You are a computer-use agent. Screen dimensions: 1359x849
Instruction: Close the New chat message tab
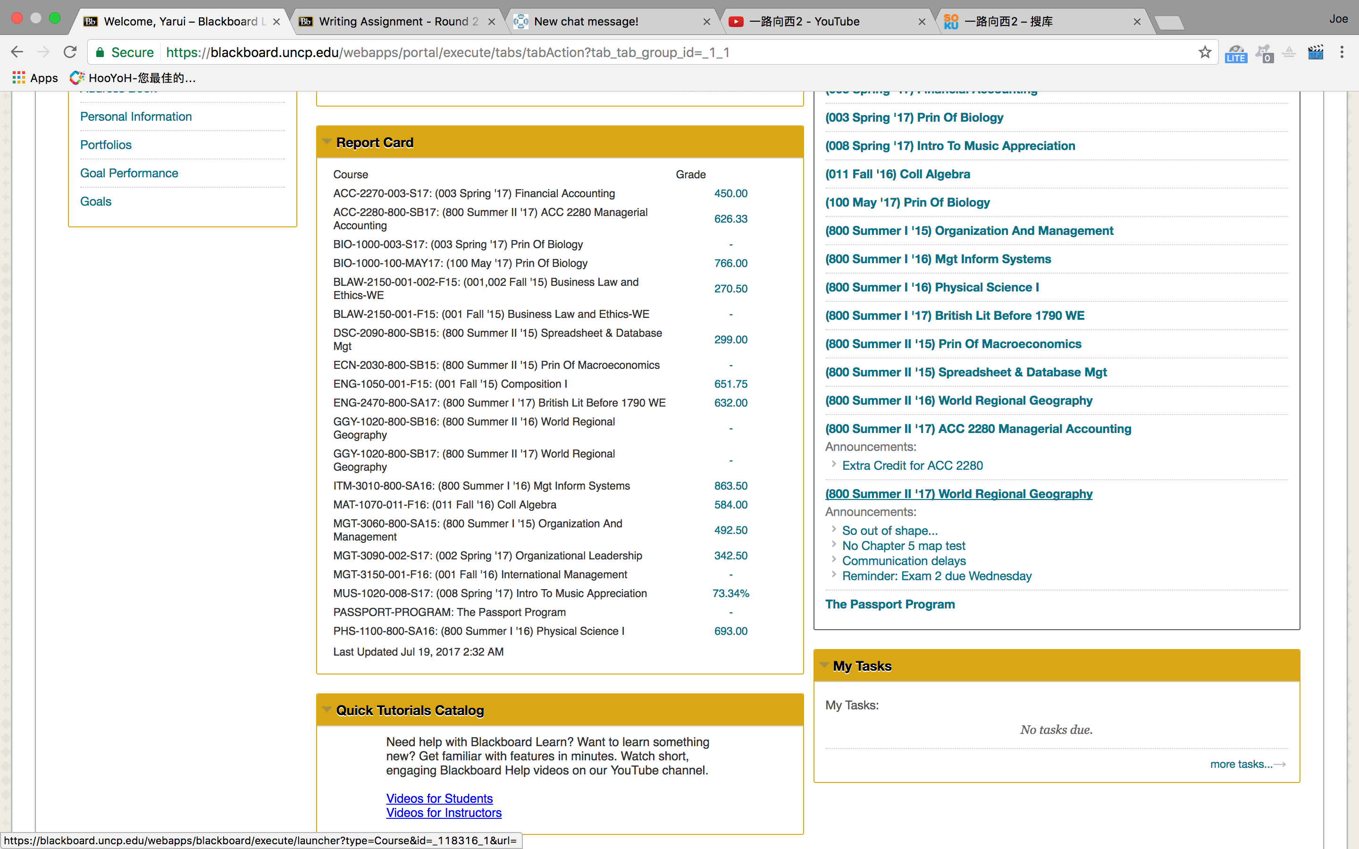(x=706, y=22)
